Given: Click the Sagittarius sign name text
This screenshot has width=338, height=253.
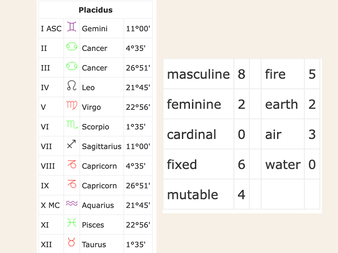Looking at the screenshot, I should (x=101, y=146).
